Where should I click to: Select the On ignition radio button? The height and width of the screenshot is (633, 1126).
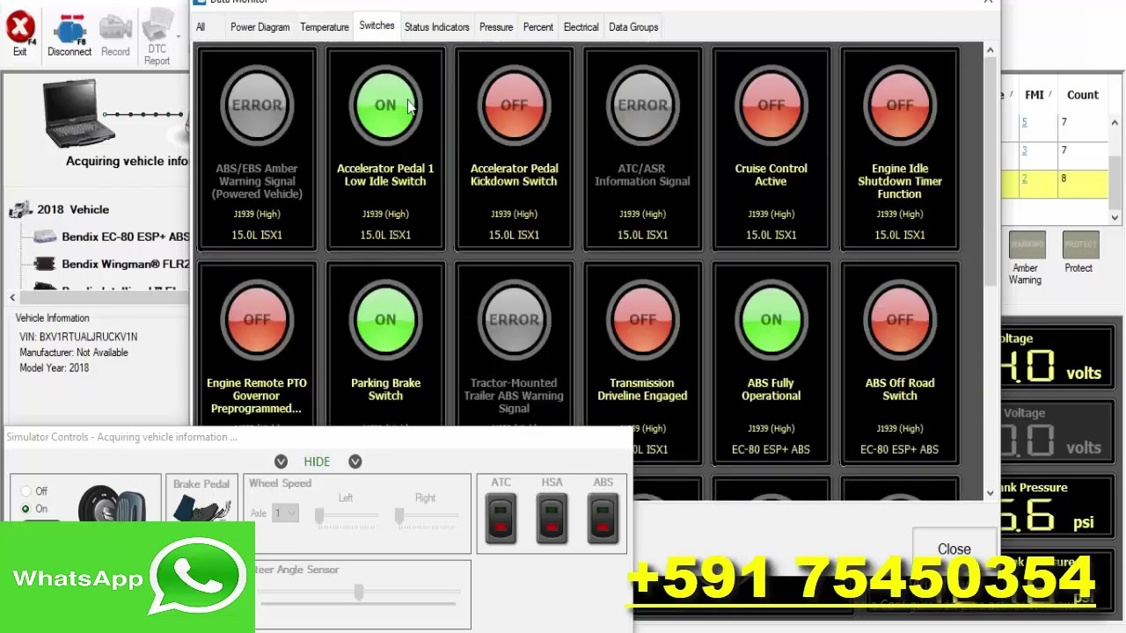pyautogui.click(x=26, y=509)
